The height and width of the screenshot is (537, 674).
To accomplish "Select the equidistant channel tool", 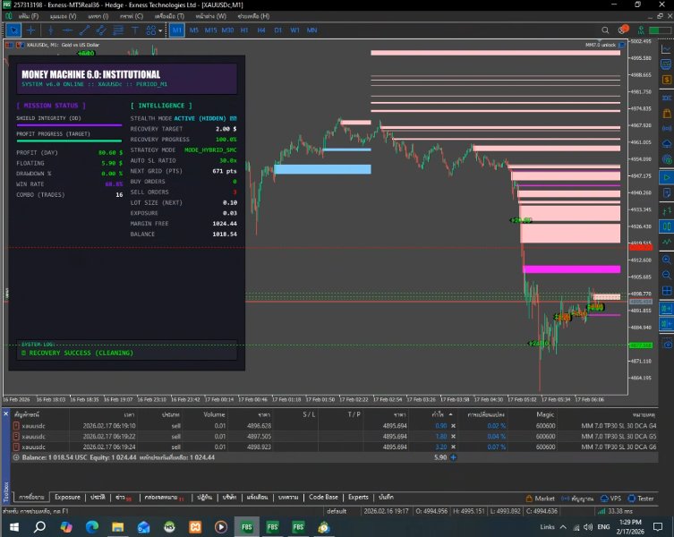I will click(x=101, y=30).
